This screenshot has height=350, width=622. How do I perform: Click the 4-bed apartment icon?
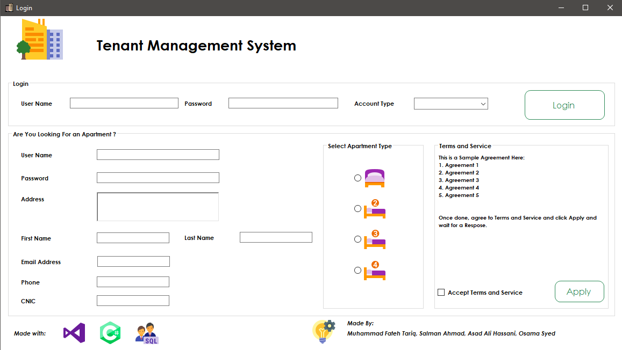(x=375, y=270)
